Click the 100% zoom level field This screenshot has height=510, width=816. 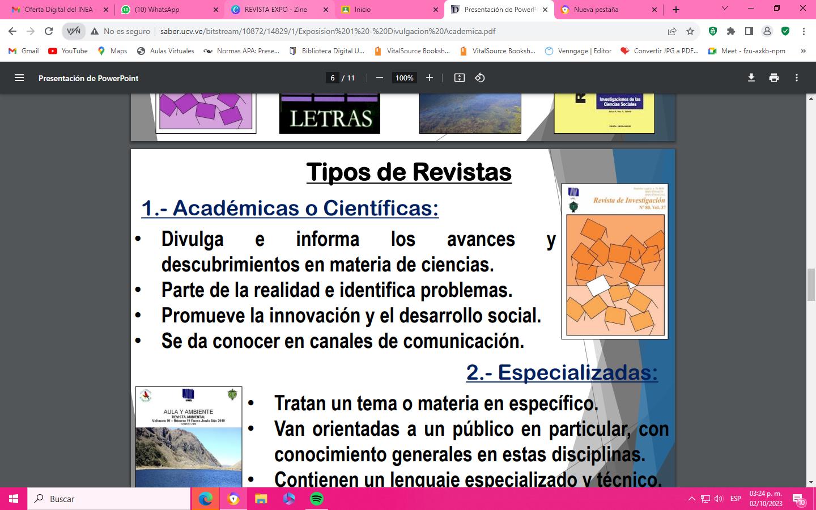pos(405,78)
